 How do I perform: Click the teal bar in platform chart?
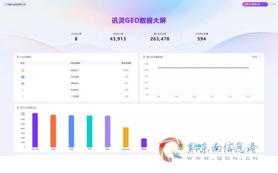(89, 131)
